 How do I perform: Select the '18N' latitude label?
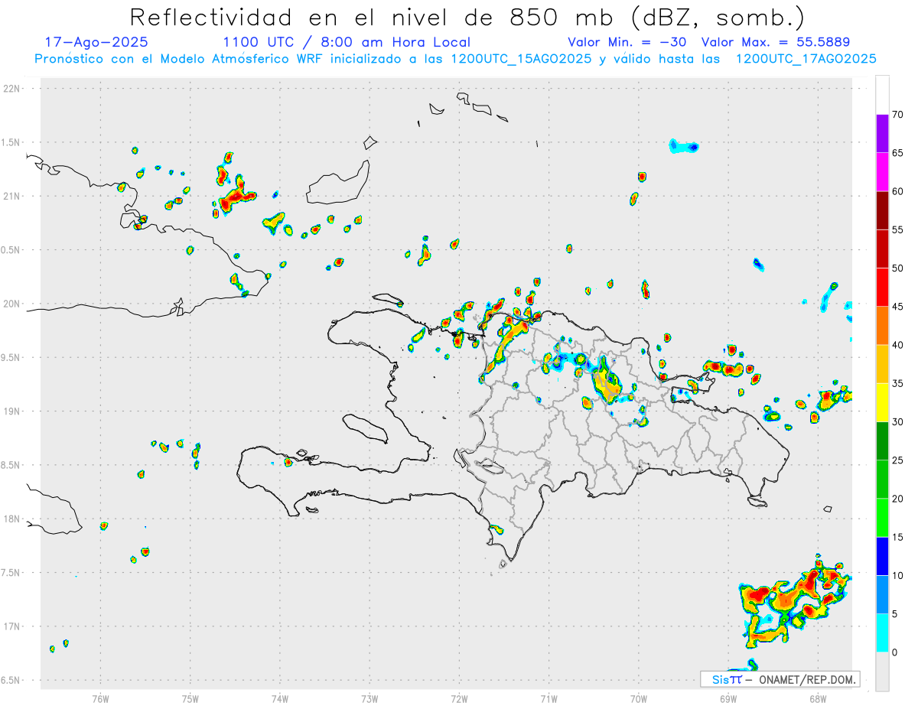click(x=12, y=519)
